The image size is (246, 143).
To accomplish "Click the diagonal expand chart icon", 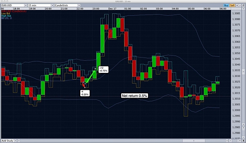I will 240,6.
